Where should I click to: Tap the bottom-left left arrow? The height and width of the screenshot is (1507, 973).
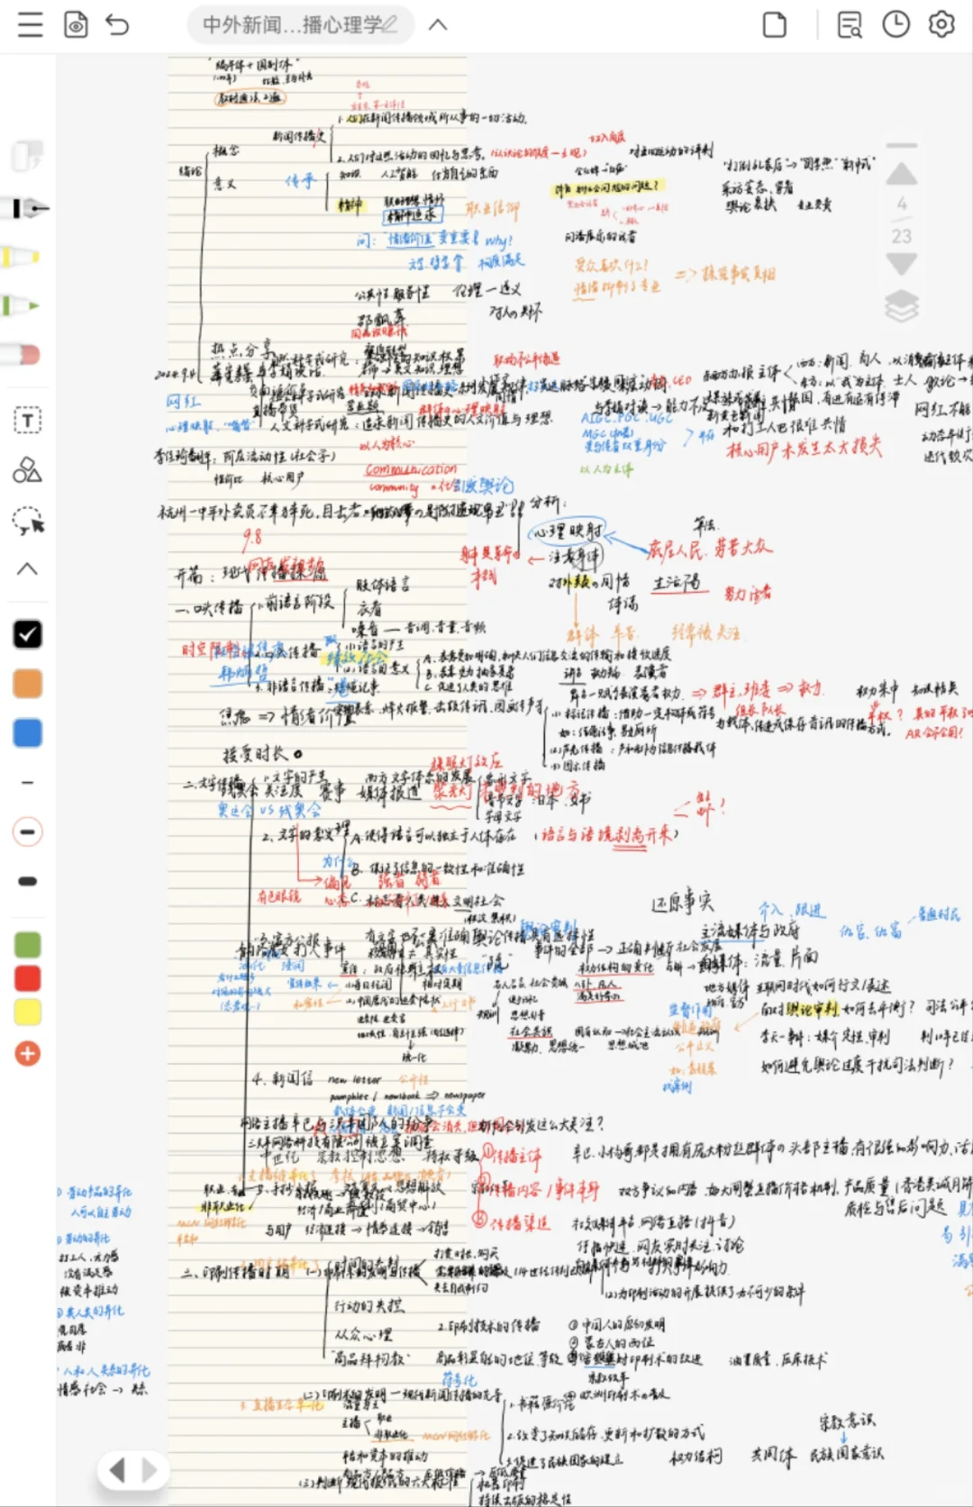(x=117, y=1470)
